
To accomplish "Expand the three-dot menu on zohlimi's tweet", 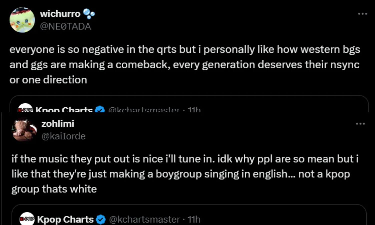I will click(x=360, y=124).
